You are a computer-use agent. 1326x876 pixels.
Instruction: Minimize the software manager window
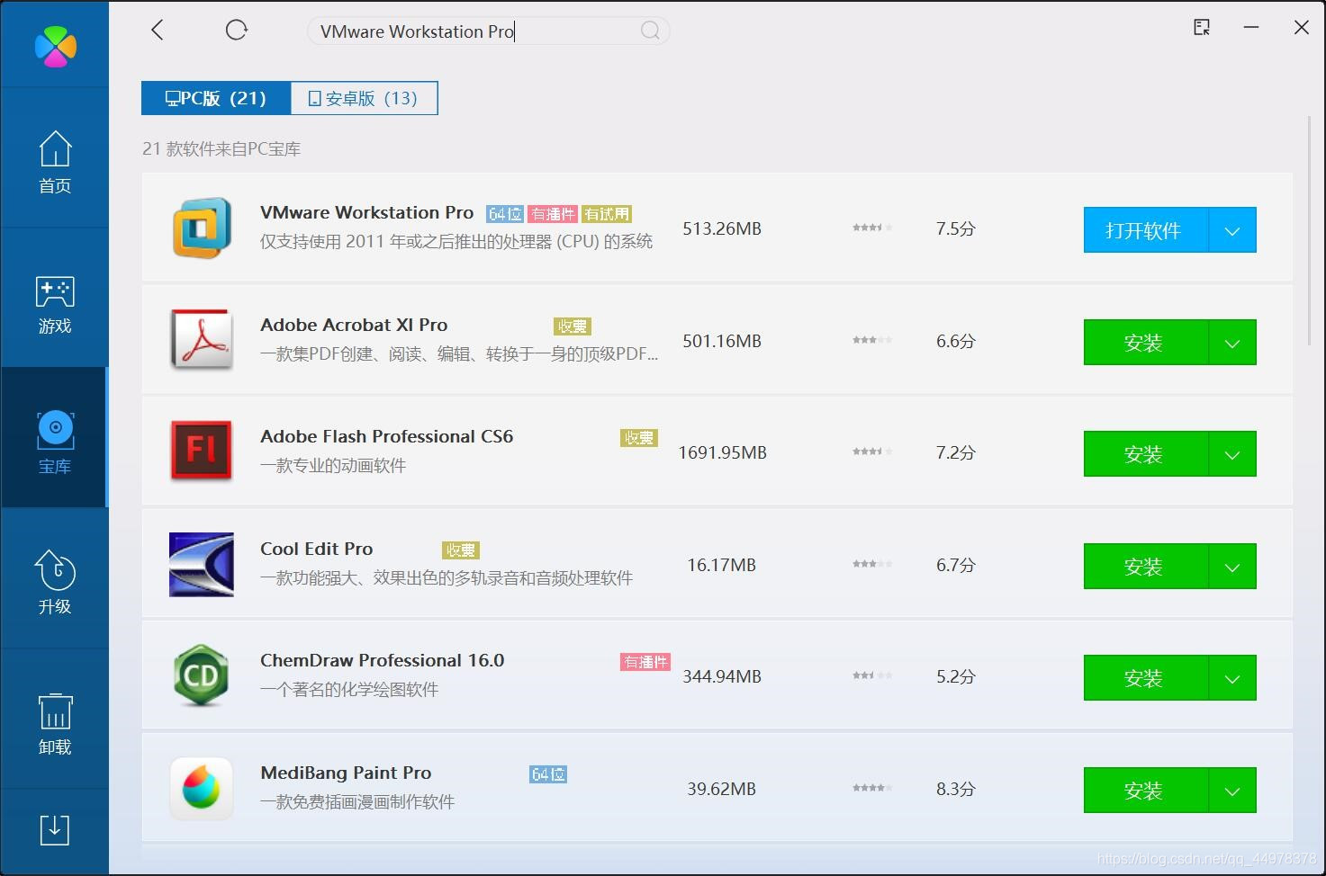pos(1251,28)
